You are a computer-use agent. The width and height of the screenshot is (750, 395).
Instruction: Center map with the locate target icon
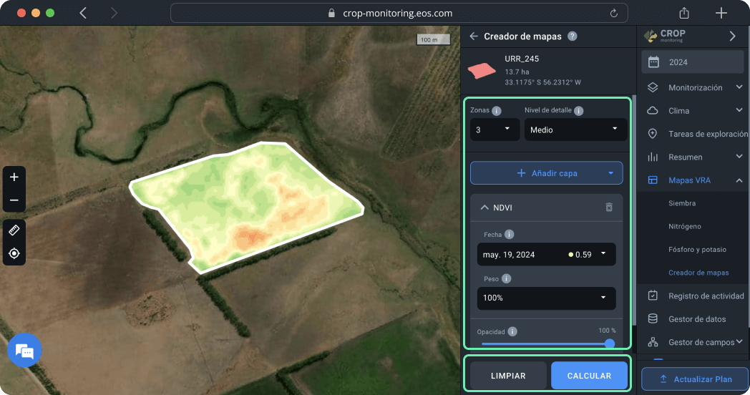pos(14,253)
